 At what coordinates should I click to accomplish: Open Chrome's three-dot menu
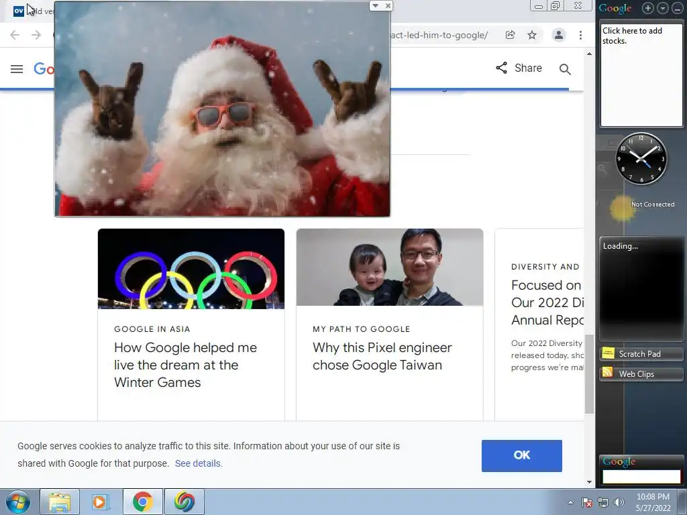(x=580, y=35)
